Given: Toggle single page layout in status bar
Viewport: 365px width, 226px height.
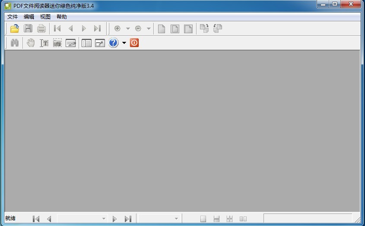Looking at the screenshot, I should pos(203,219).
